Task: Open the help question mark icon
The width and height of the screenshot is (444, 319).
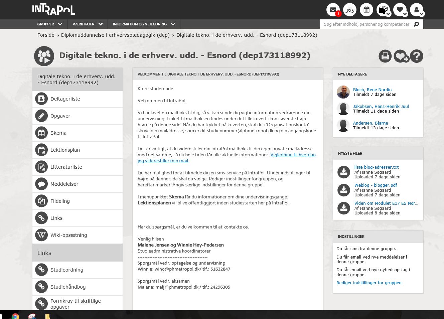Action: coord(417,56)
